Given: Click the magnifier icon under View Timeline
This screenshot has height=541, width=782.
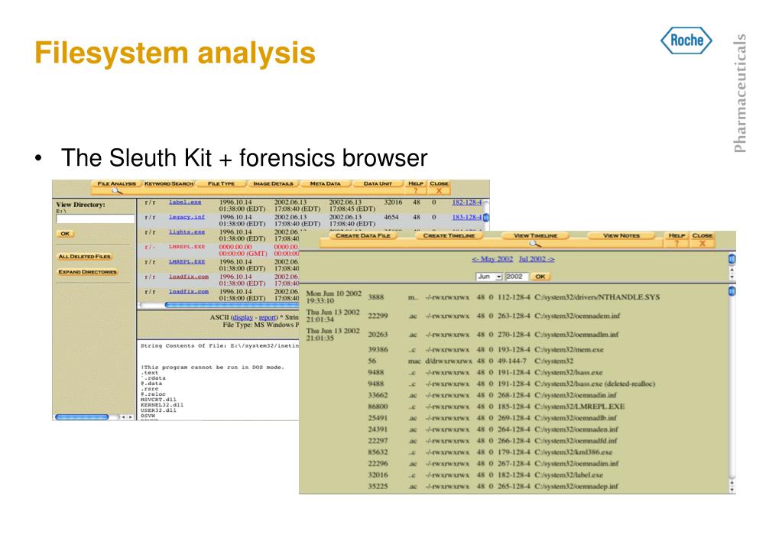Looking at the screenshot, I should pos(534,243).
